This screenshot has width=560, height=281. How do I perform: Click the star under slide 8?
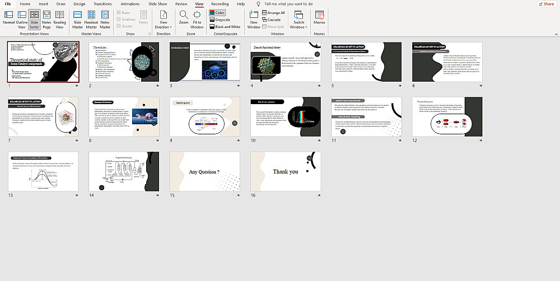[x=157, y=140]
